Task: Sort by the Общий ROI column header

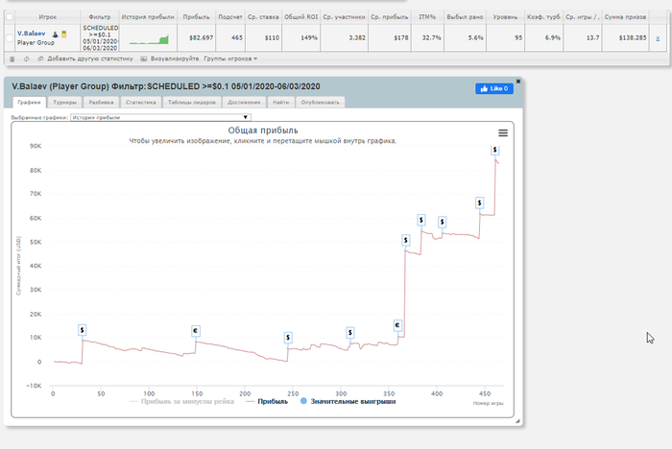Action: 300,17
